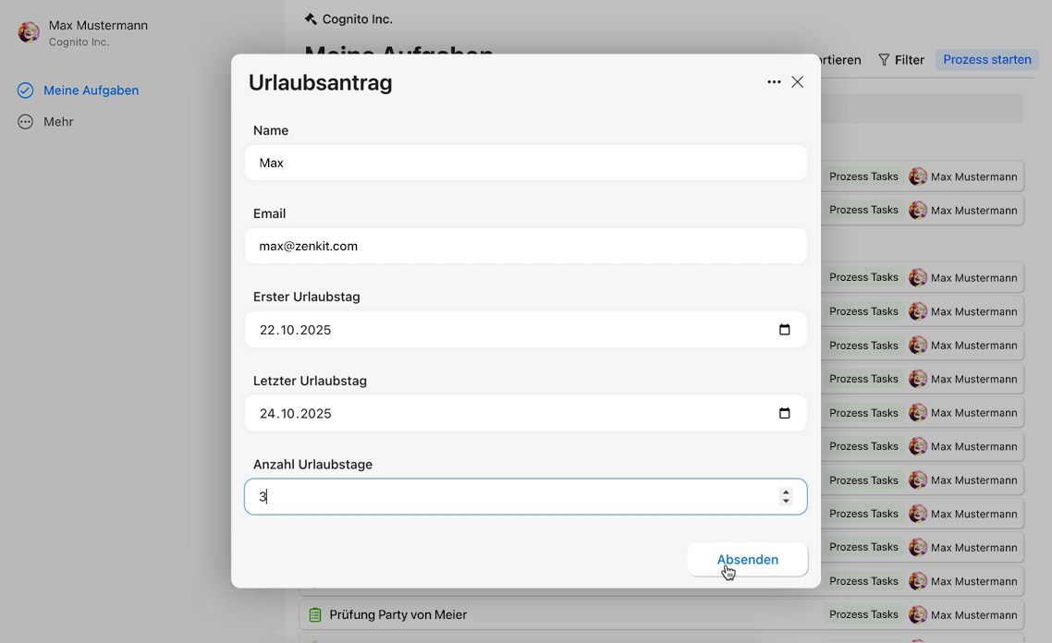
Task: Open the Mehr sidebar item
Action: tap(58, 122)
